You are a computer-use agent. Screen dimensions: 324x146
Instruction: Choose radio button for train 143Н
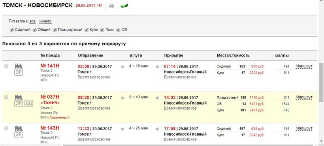[x=6, y=128]
